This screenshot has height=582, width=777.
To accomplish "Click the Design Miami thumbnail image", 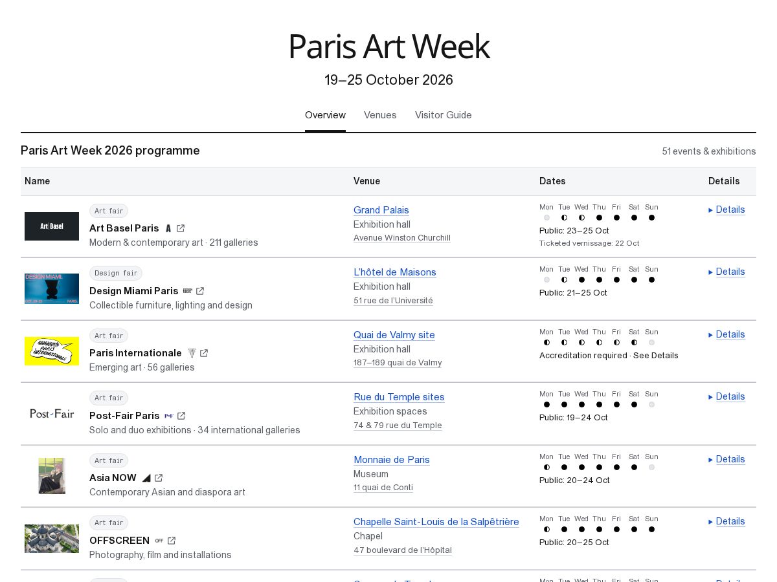I will 52,288.
